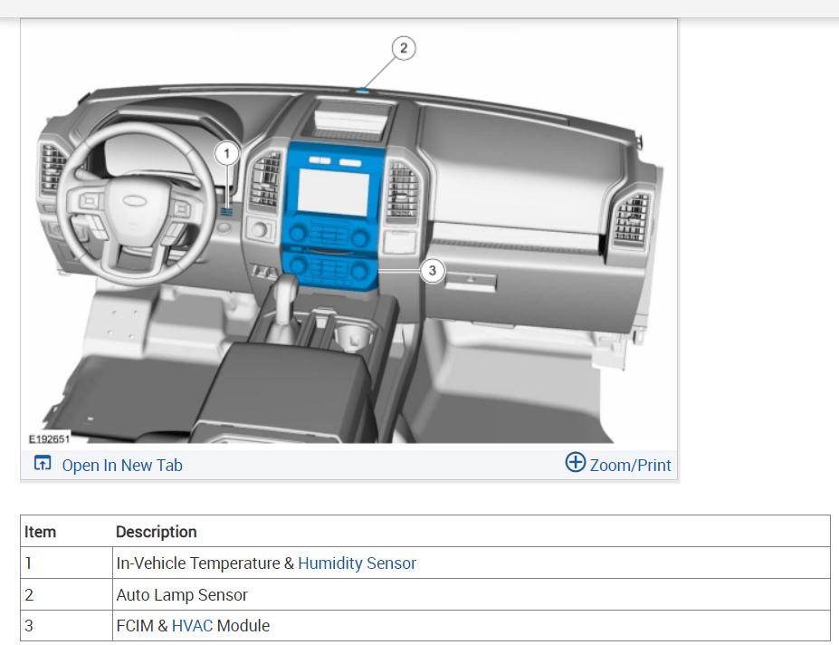Click item number 1 cell in table

[x=66, y=563]
